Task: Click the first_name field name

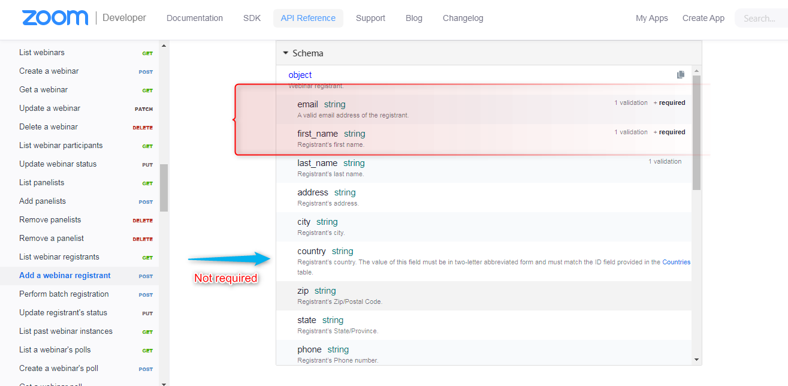Action: [x=318, y=134]
